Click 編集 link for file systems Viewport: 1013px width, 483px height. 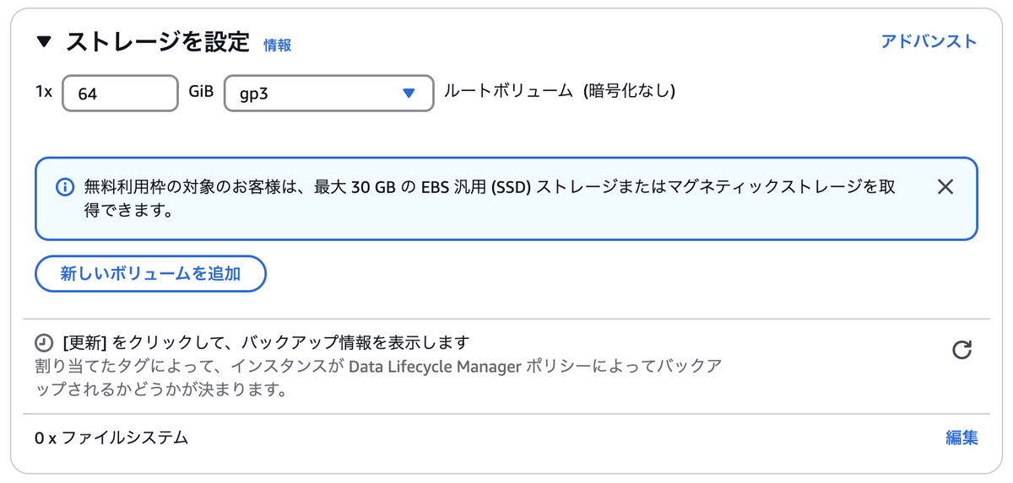coord(962,437)
